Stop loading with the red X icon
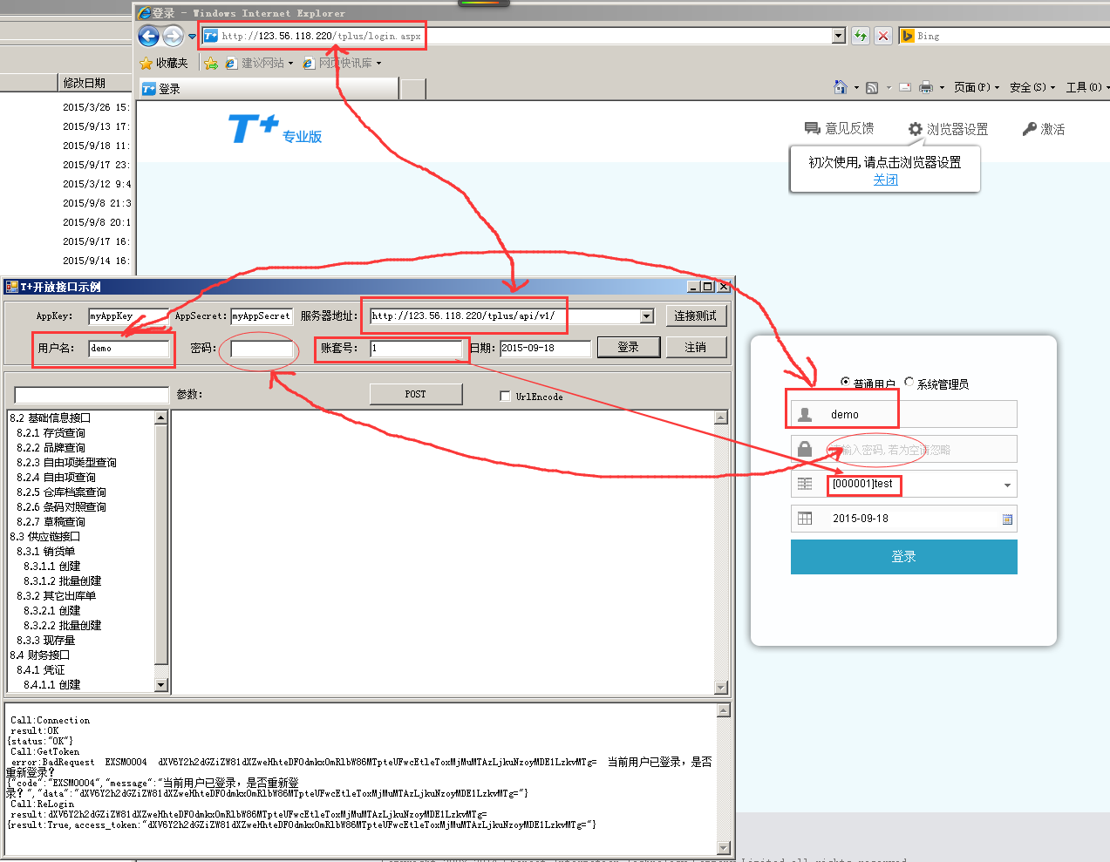Screen dimensions: 1110x862 [883, 36]
